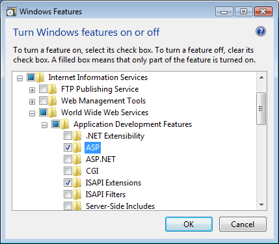Close the Windows Features window
This screenshot has width=279, height=244.
tap(263, 12)
